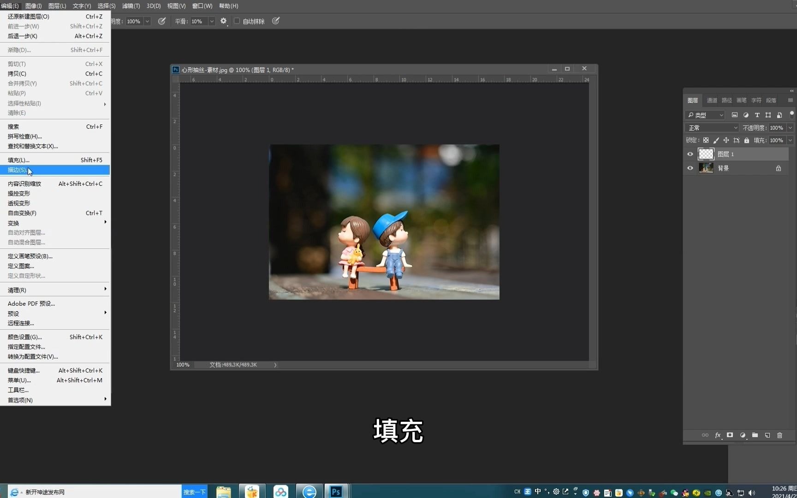Switch to the 段落 tab
The width and height of the screenshot is (797, 498).
tap(771, 100)
